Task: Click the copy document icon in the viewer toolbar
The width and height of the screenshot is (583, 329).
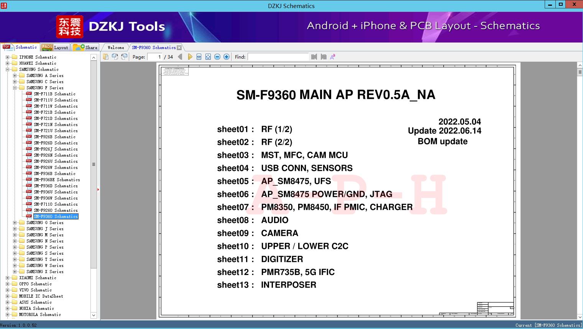Action: (106, 57)
